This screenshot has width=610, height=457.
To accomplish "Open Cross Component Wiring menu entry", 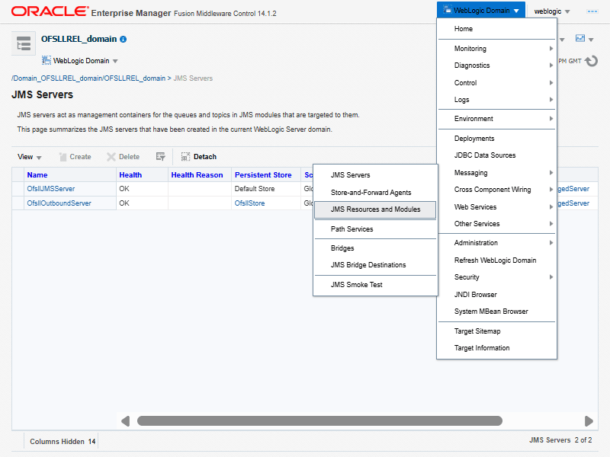I will coord(497,189).
